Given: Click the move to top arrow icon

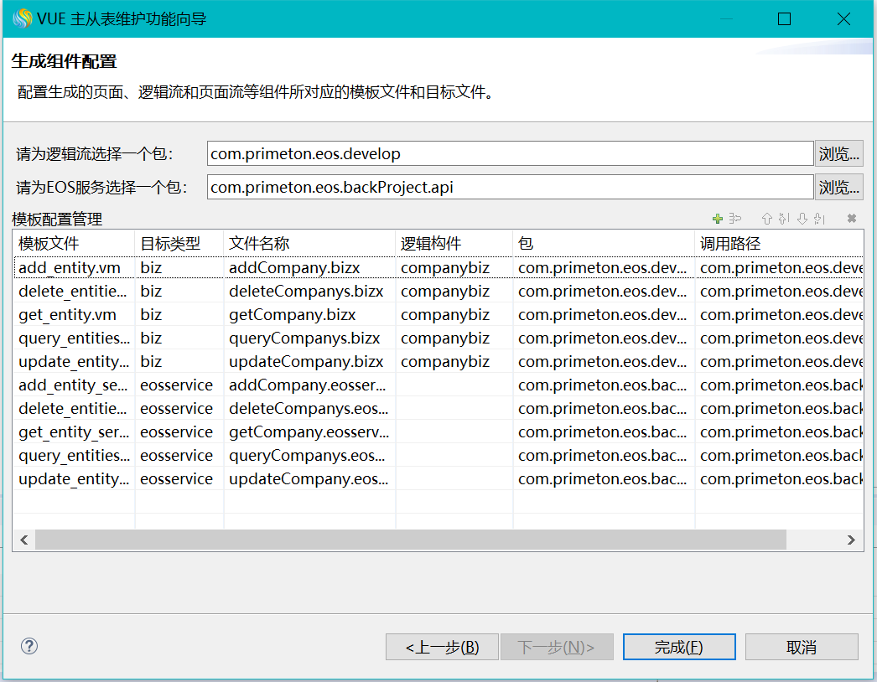Looking at the screenshot, I should [x=784, y=219].
